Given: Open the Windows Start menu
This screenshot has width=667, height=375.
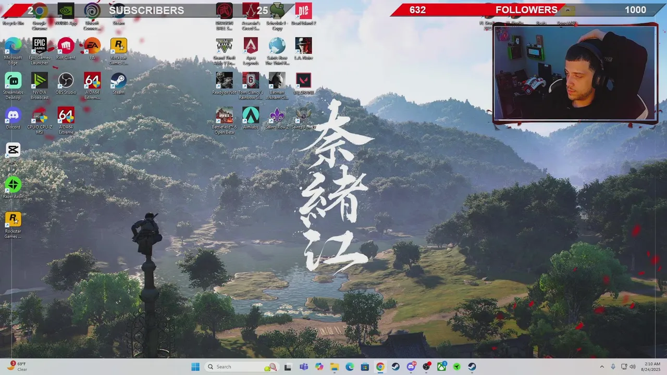Looking at the screenshot, I should coord(195,367).
